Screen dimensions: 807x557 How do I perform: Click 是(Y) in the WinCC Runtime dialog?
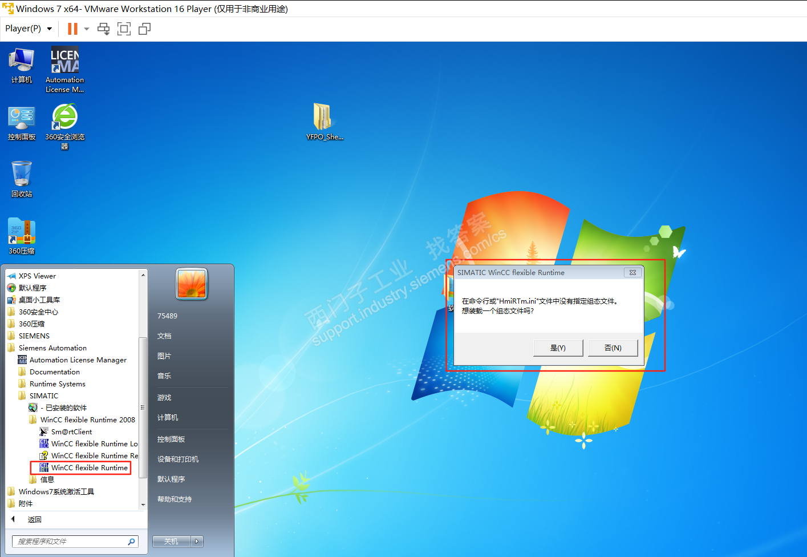point(558,348)
